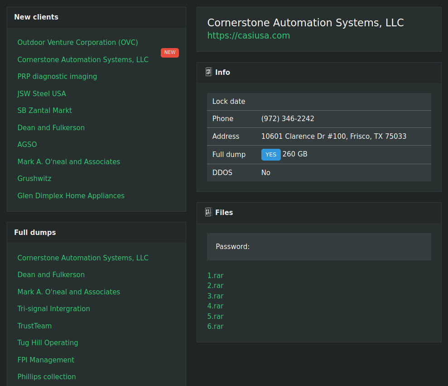This screenshot has width=448, height=386.
Task: Click the blue YES full dump badge
Action: point(271,155)
